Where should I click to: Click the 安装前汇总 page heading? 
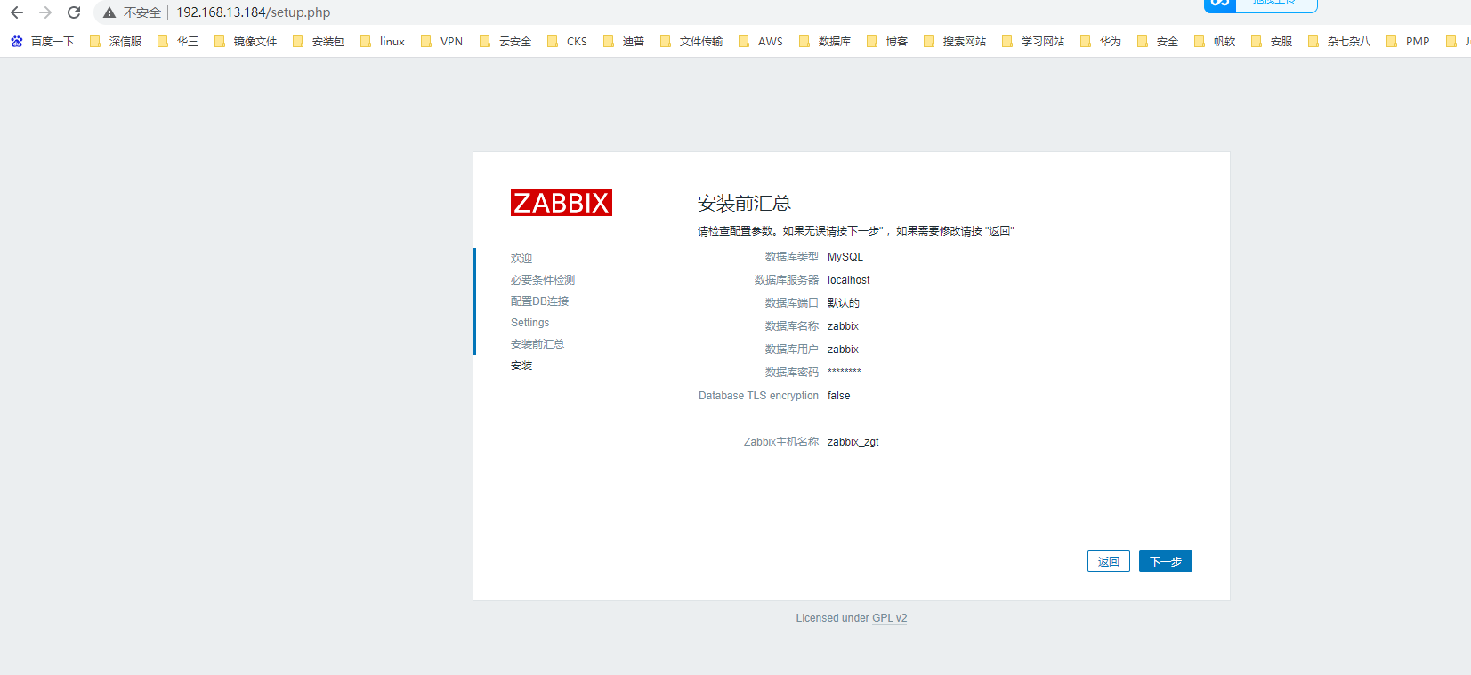pos(744,204)
